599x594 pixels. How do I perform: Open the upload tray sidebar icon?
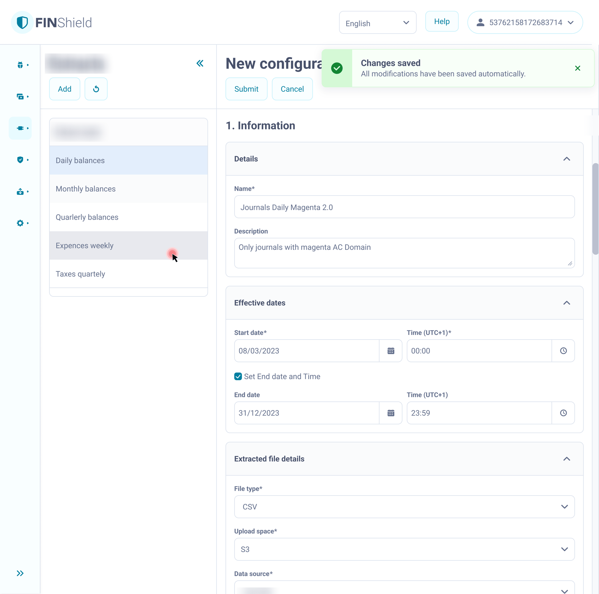(x=20, y=191)
